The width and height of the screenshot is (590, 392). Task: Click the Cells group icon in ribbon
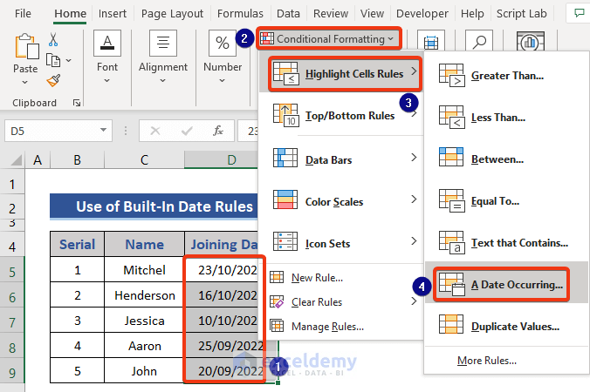pyautogui.click(x=431, y=41)
